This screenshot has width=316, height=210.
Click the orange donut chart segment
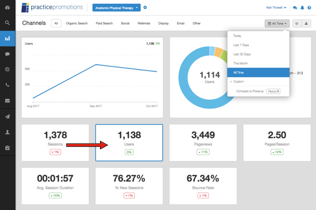[x=219, y=52]
